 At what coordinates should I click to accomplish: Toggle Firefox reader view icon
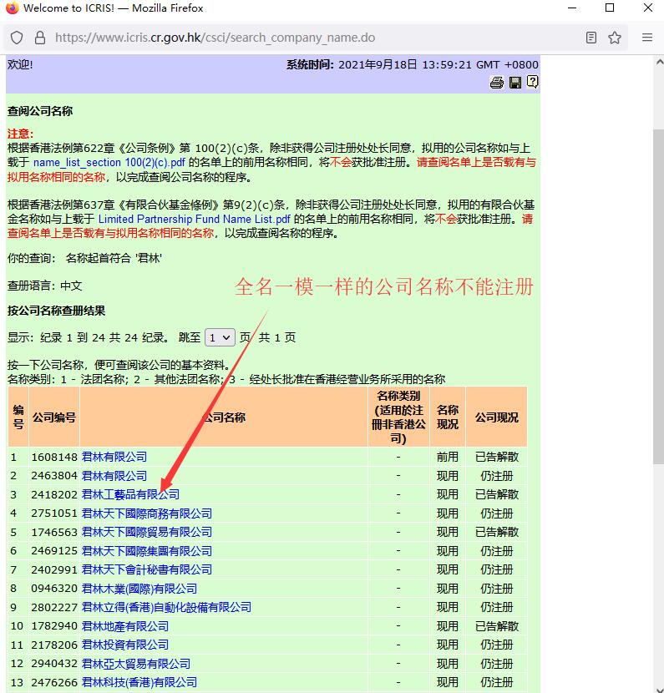coord(591,38)
